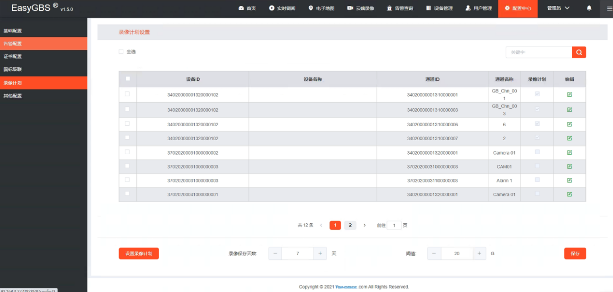
Task: Toggle recording plan checkbox for CAM01
Action: click(x=537, y=166)
